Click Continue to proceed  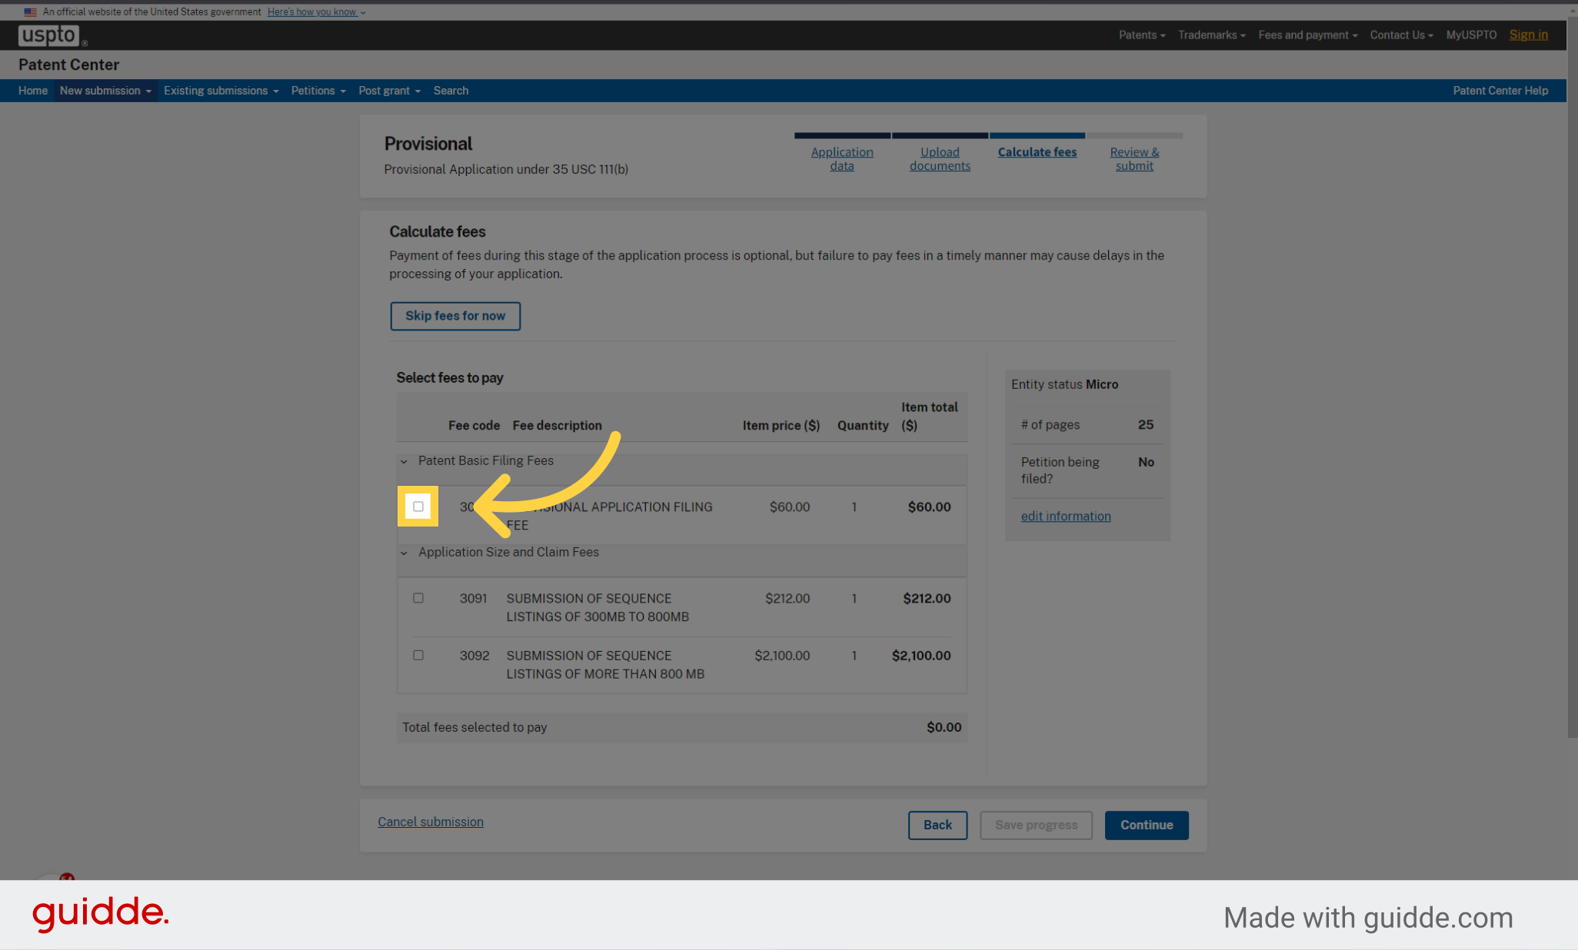1146,825
